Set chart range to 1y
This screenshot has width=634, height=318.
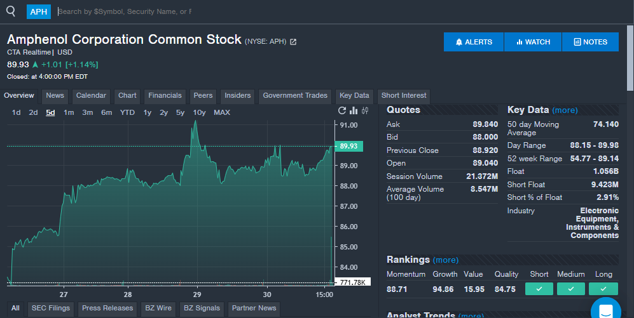pos(147,112)
